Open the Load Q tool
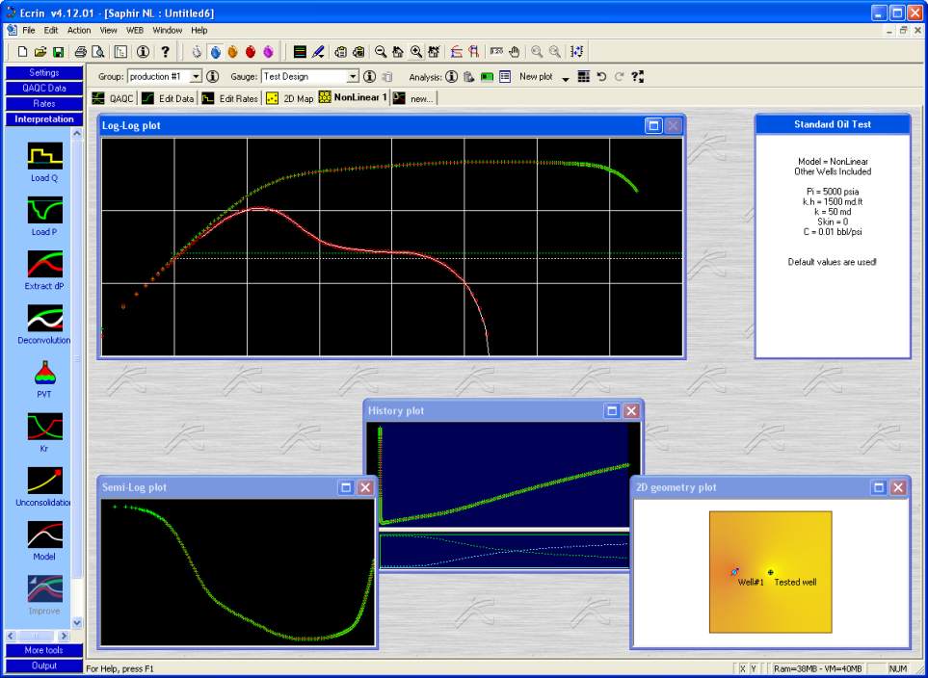The height and width of the screenshot is (678, 928). click(44, 156)
